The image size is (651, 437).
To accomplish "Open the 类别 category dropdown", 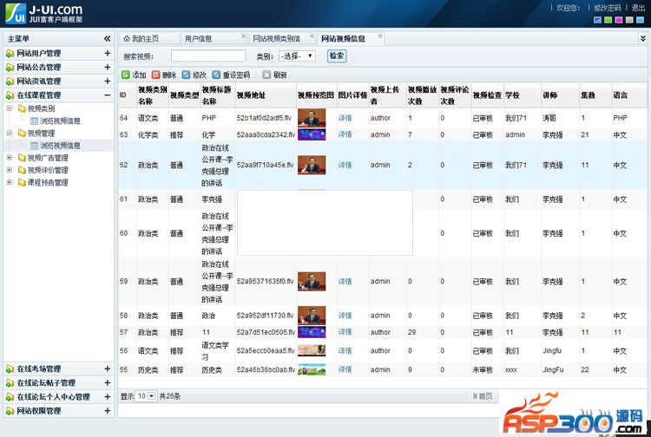I will pyautogui.click(x=297, y=56).
